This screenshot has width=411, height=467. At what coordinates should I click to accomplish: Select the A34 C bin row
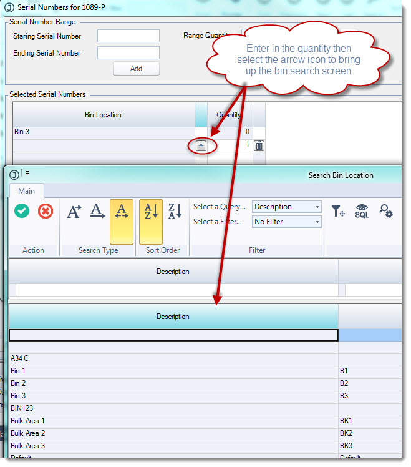tap(174, 358)
